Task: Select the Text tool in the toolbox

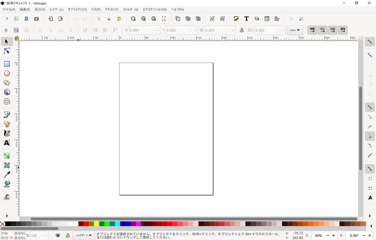Action: coord(6,143)
